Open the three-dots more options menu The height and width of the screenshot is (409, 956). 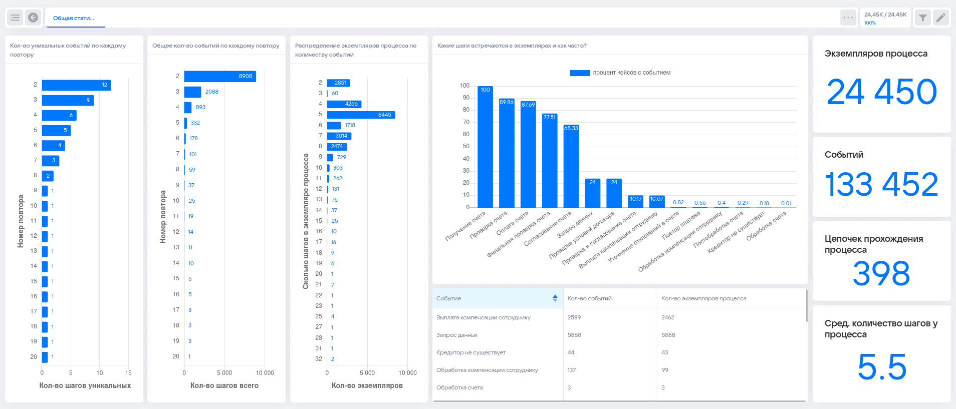(848, 18)
